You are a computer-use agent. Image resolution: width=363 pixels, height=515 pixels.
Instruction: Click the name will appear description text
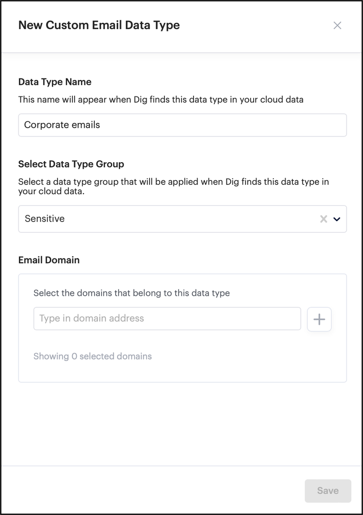(x=161, y=100)
